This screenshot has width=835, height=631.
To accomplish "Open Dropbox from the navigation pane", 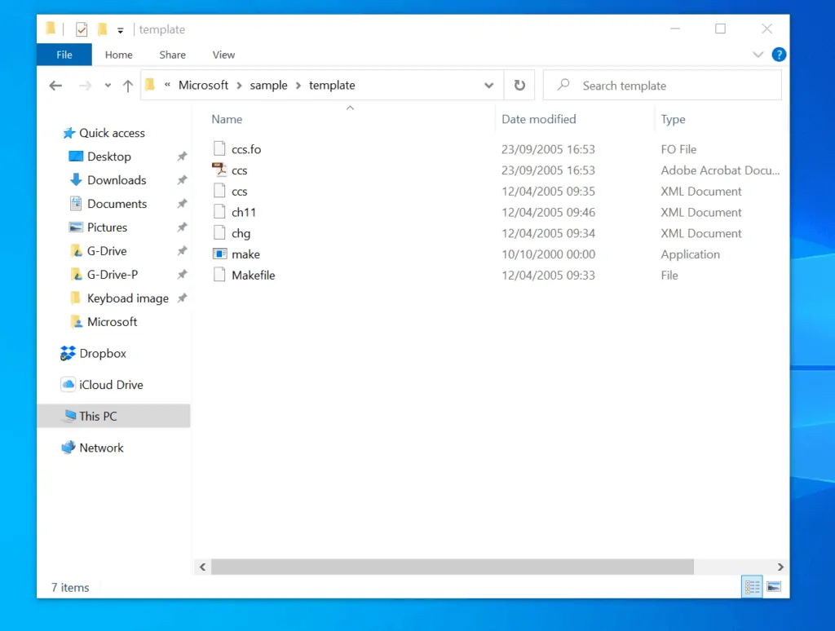I will pos(104,353).
